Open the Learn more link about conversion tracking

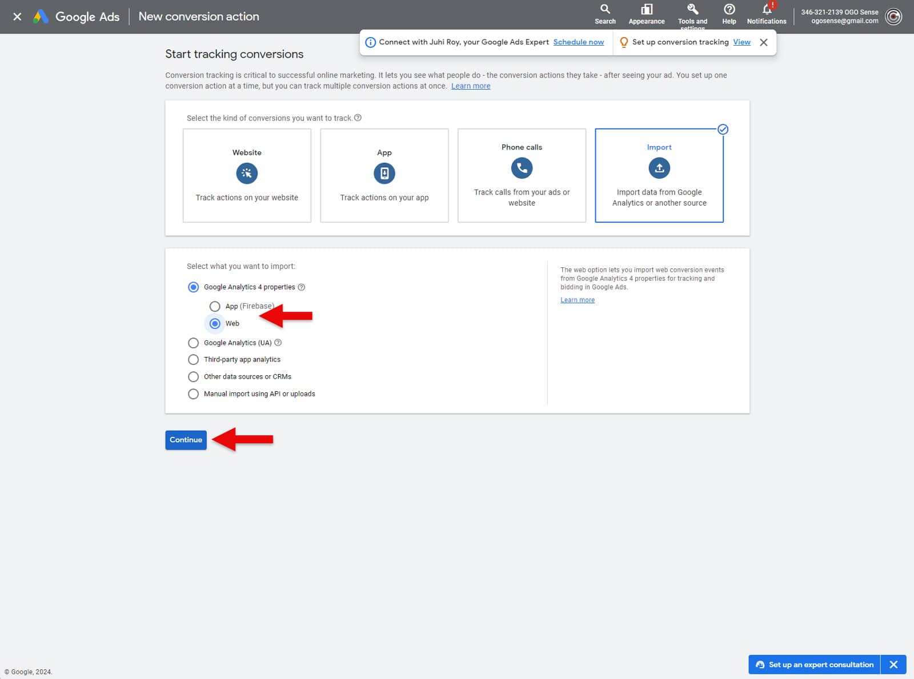[x=470, y=86]
